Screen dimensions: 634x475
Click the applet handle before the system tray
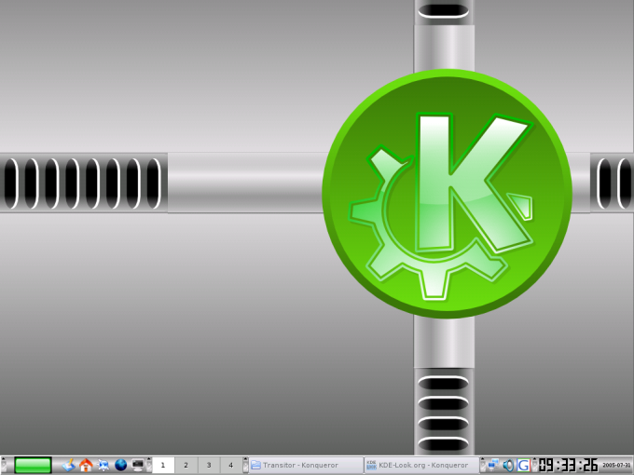click(x=482, y=465)
